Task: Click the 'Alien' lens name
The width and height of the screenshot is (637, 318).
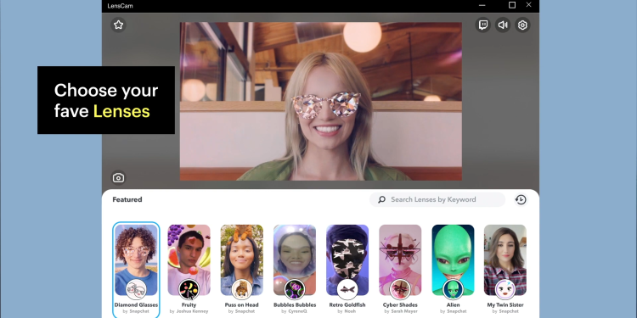Action: pos(453,304)
